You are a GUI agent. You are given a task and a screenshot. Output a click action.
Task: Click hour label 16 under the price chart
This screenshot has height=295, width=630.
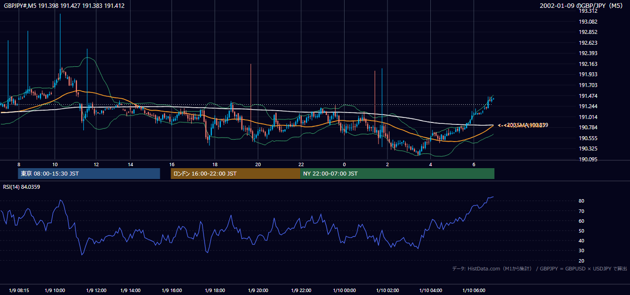coord(172,164)
